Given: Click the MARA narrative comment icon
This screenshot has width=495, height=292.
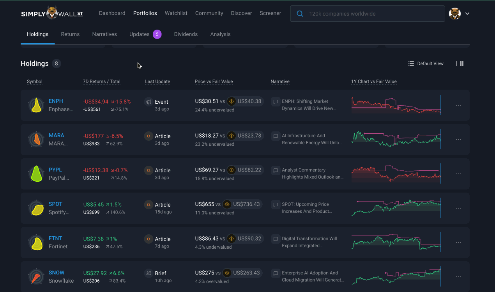Looking at the screenshot, I should [276, 136].
